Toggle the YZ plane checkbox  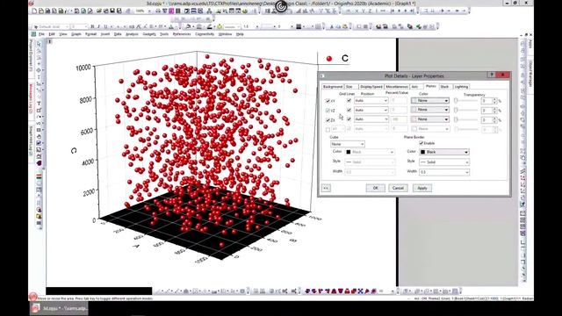tap(328, 111)
